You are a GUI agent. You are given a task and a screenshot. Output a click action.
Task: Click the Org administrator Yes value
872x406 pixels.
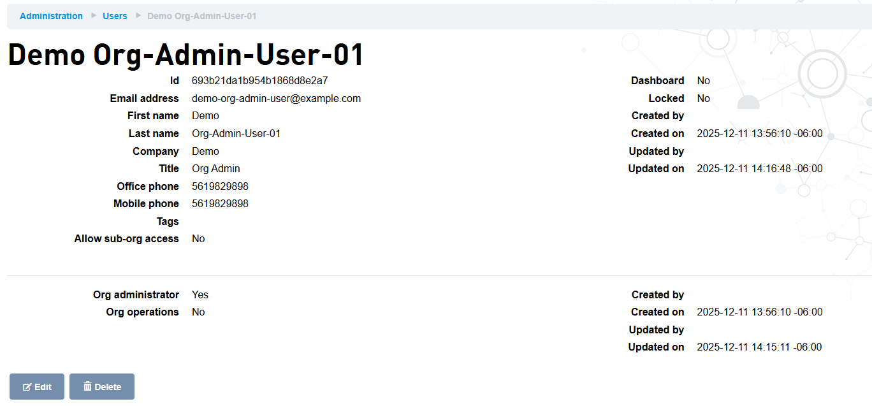(200, 295)
